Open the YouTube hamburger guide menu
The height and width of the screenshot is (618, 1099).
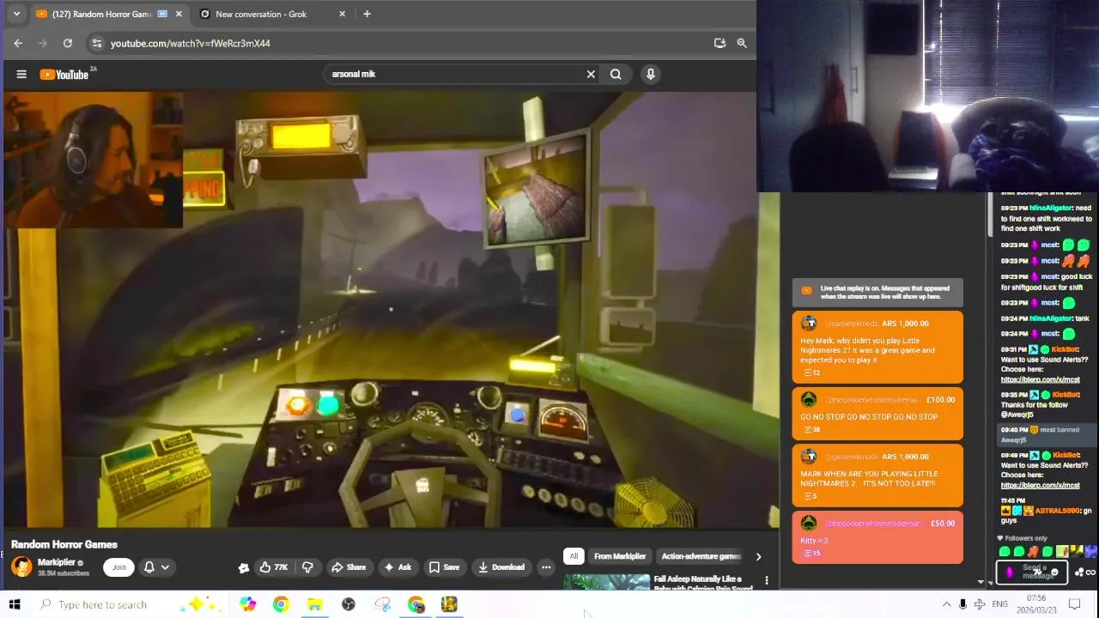[21, 74]
